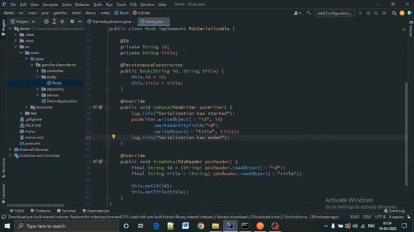Open Microsoft Edge from the taskbar
The image size is (414, 232).
pyautogui.click(x=156, y=226)
